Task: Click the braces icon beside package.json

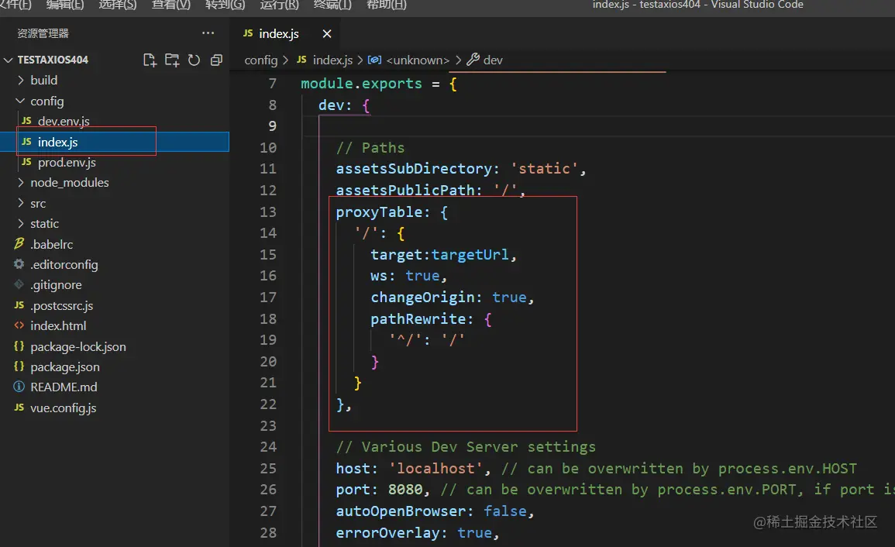Action: point(19,366)
